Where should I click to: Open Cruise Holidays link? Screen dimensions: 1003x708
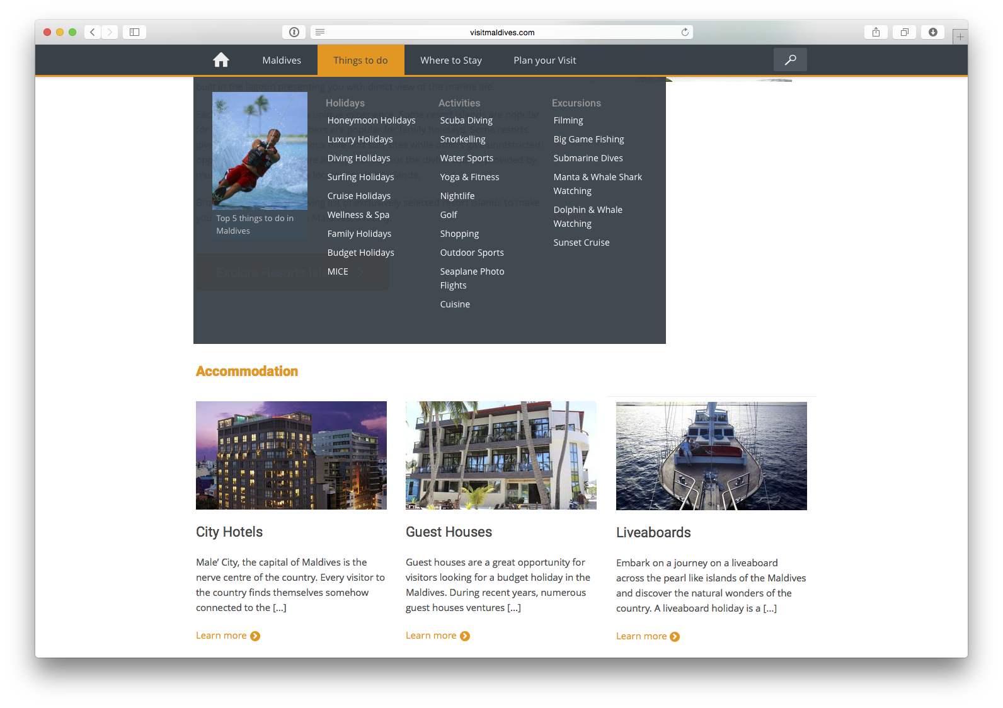click(x=358, y=196)
